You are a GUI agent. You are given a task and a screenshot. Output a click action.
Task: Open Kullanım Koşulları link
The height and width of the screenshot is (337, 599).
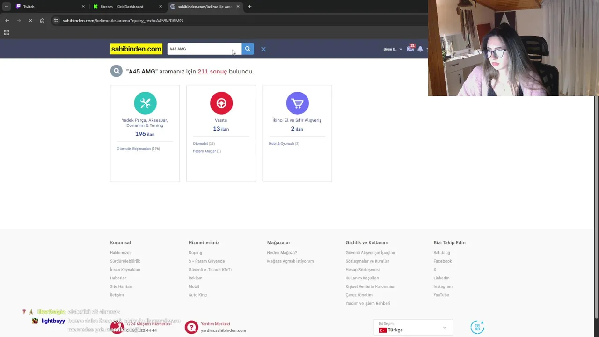[x=362, y=278]
